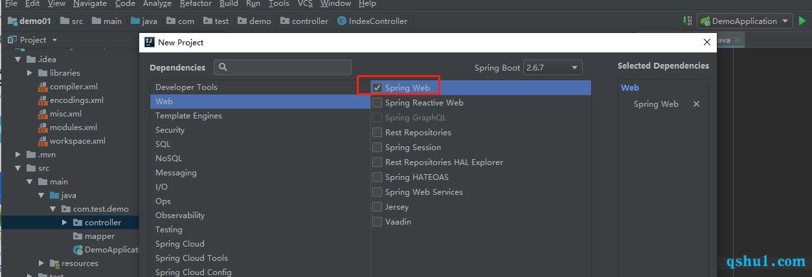Open the Tools menu
Image resolution: width=812 pixels, height=277 pixels.
coord(279,4)
